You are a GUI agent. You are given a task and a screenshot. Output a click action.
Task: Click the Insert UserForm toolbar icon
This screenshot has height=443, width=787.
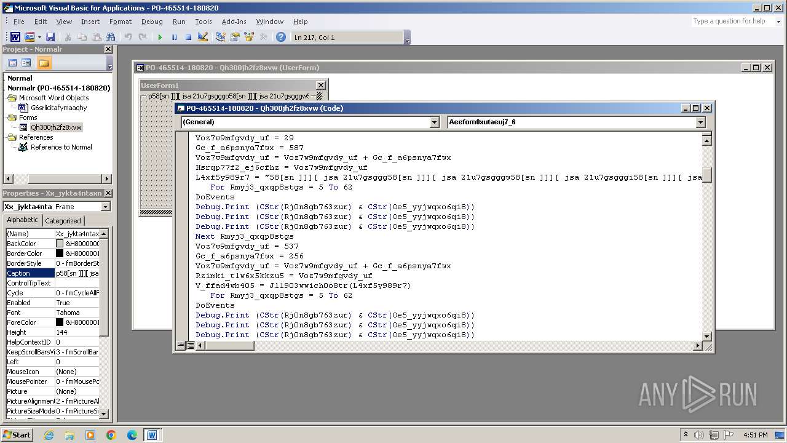29,38
